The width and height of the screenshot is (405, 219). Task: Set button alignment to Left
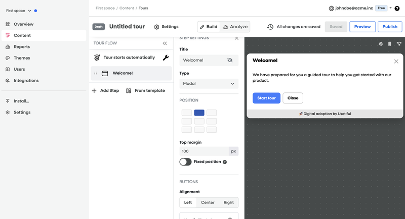pyautogui.click(x=188, y=202)
